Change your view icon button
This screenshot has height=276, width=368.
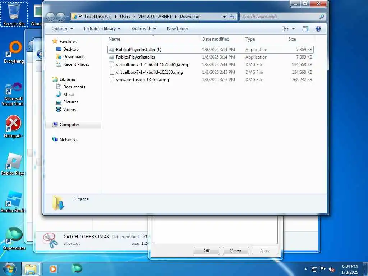(286, 29)
